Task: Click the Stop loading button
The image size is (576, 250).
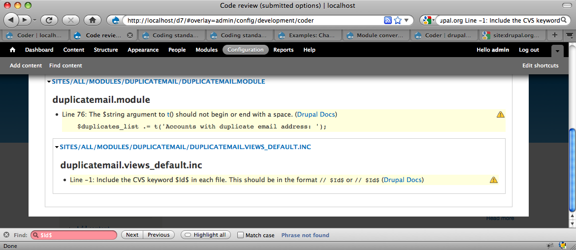Action: click(x=71, y=20)
